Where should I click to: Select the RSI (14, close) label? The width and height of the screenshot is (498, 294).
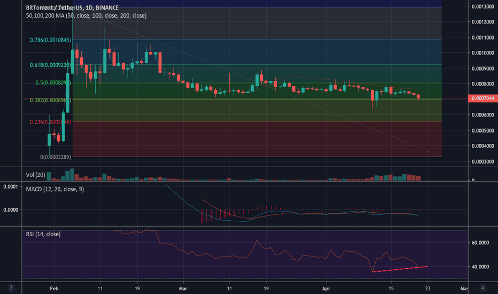[x=43, y=234]
